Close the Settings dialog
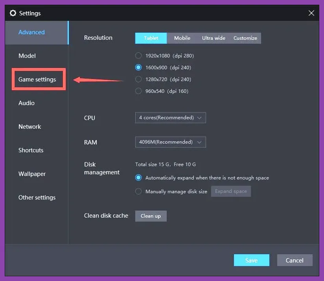Viewport: 324px width, 281px height. point(311,13)
